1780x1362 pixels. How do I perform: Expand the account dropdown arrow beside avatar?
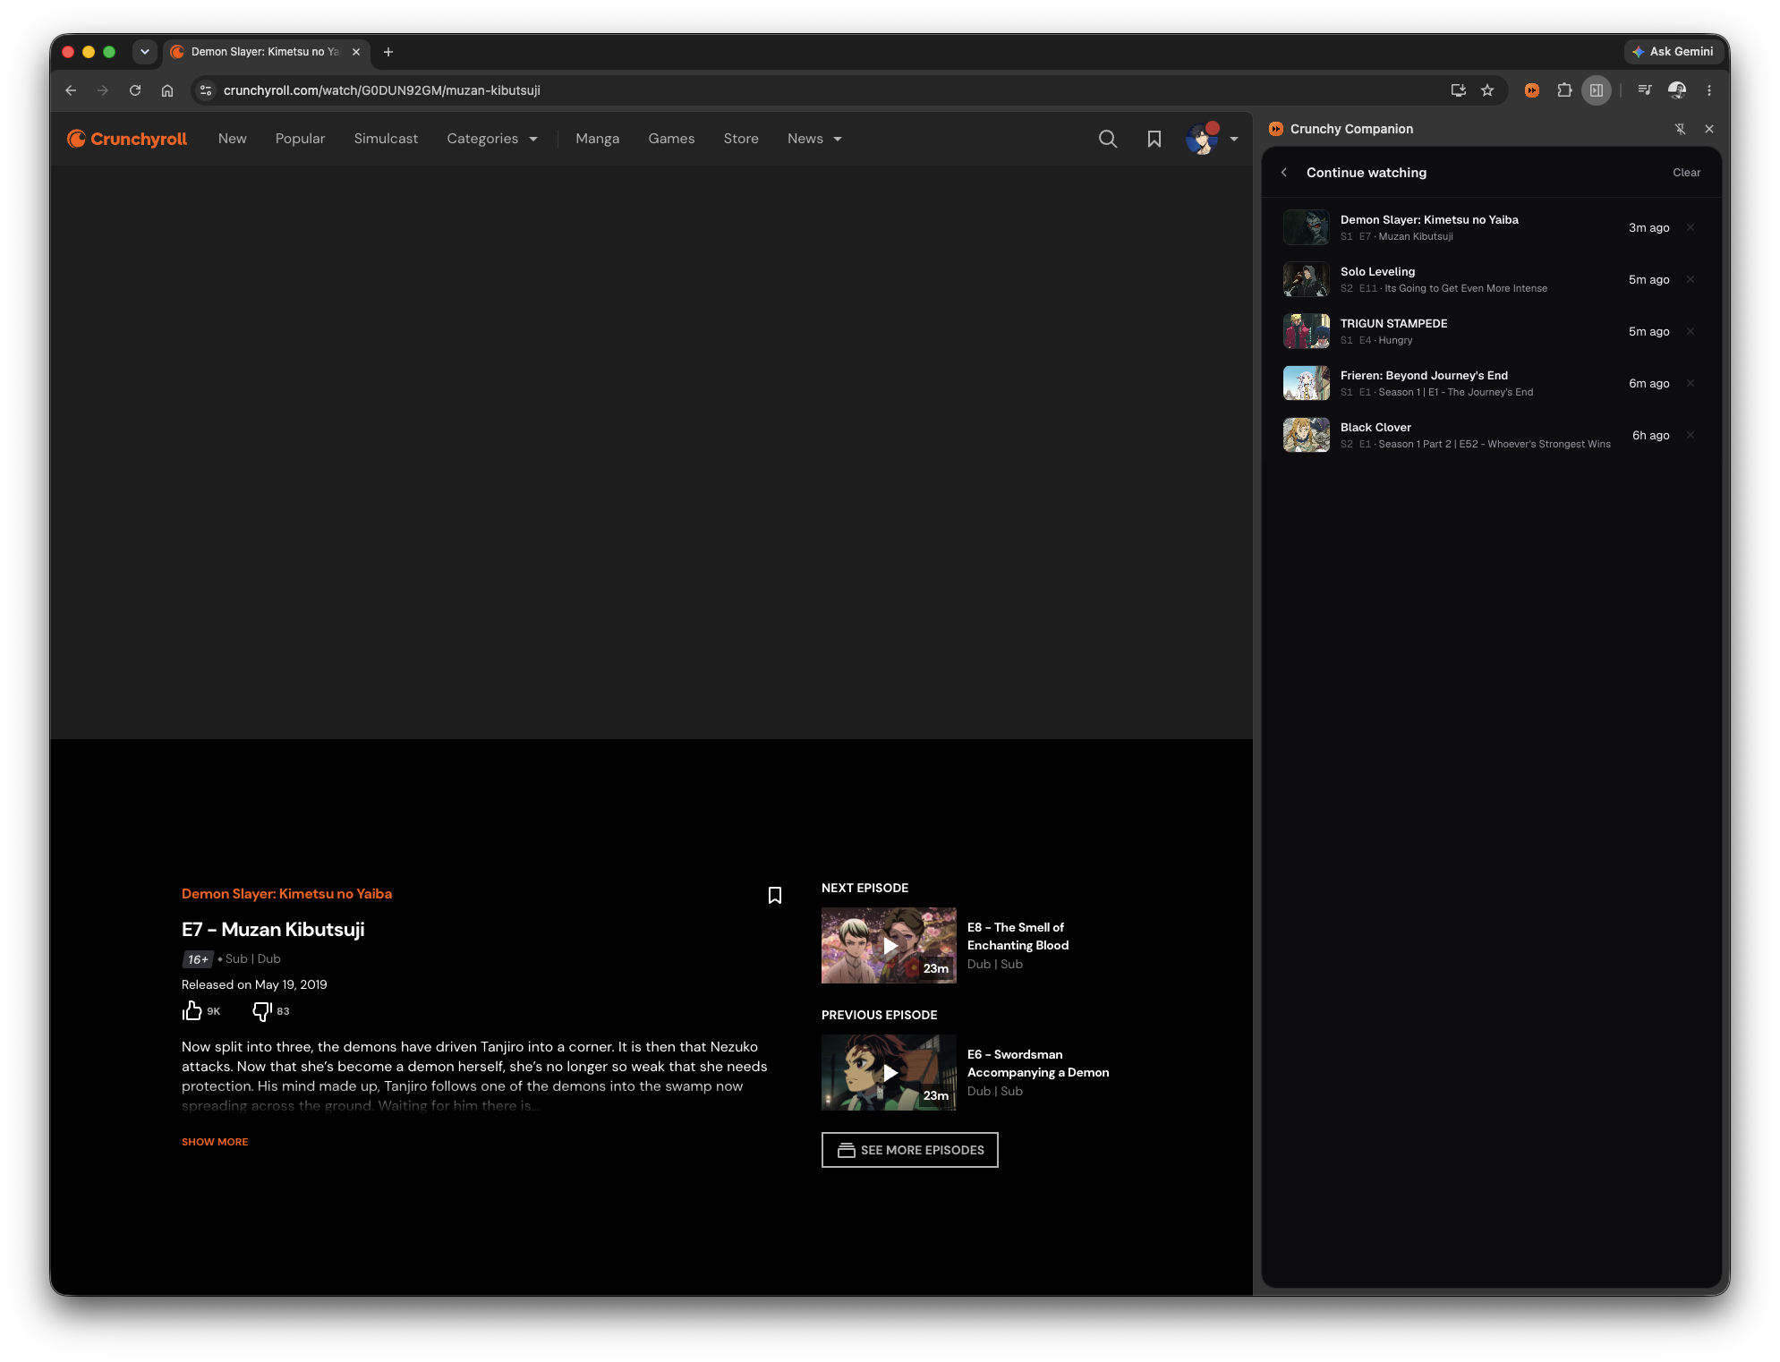[x=1234, y=139]
